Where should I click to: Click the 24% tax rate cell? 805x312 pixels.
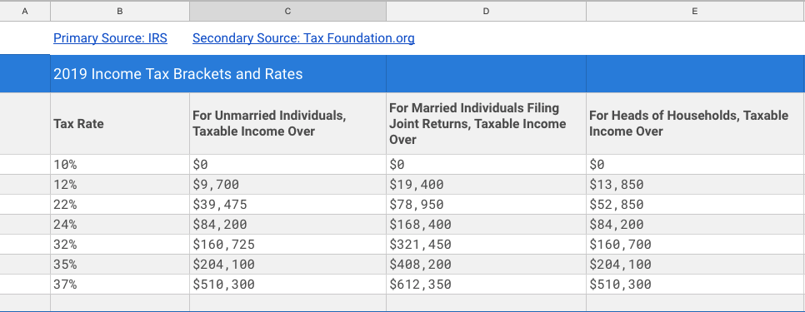tap(120, 225)
